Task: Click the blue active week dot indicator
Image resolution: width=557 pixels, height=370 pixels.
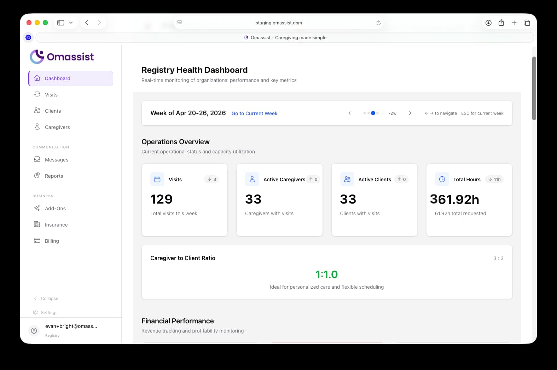Action: [373, 113]
